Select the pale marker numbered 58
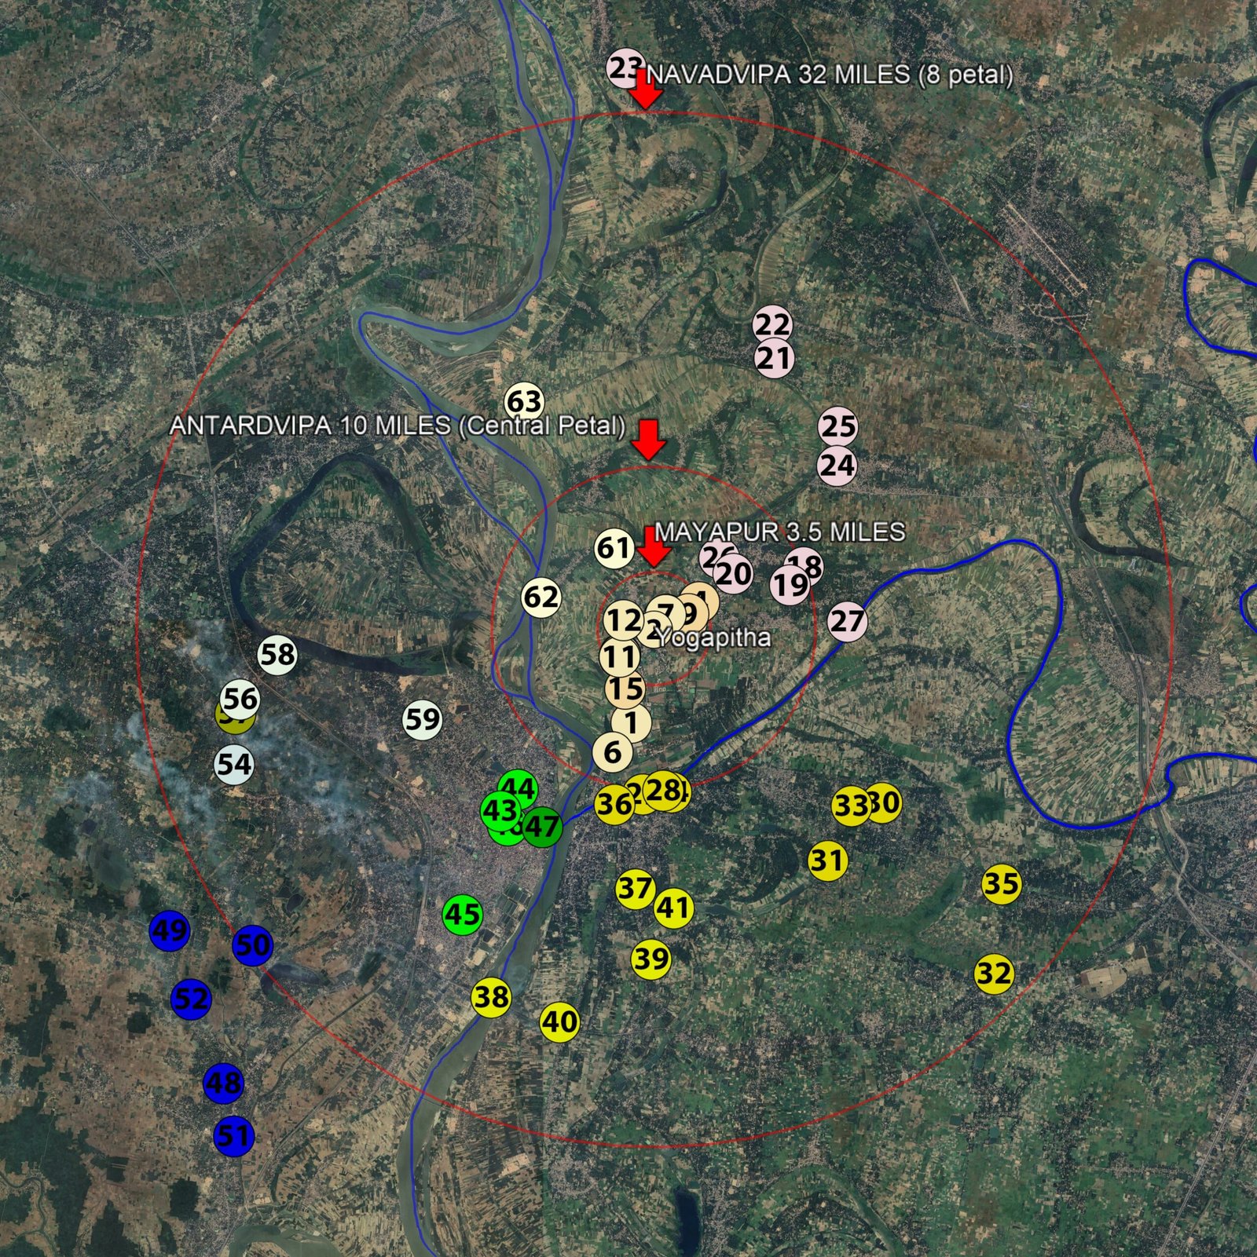 277,654
